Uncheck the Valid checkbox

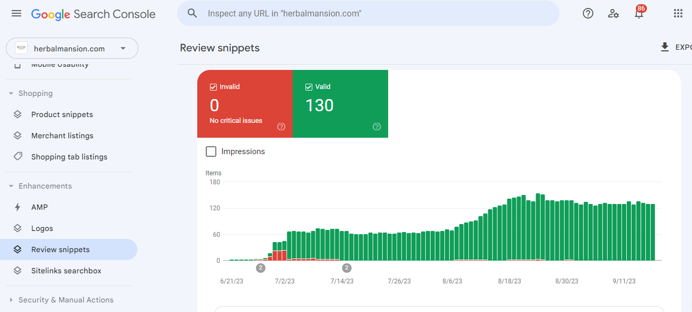click(x=309, y=87)
